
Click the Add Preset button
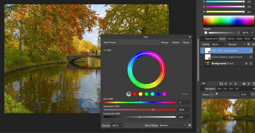click(109, 42)
